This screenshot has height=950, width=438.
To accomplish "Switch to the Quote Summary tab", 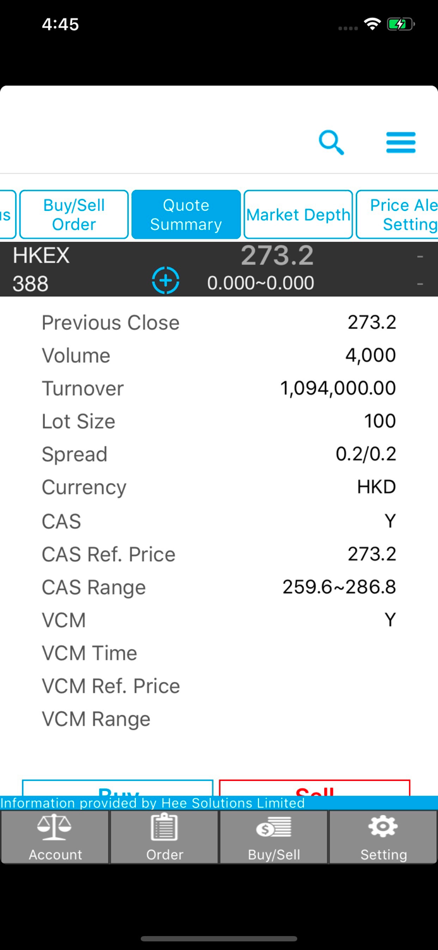I will (x=186, y=214).
